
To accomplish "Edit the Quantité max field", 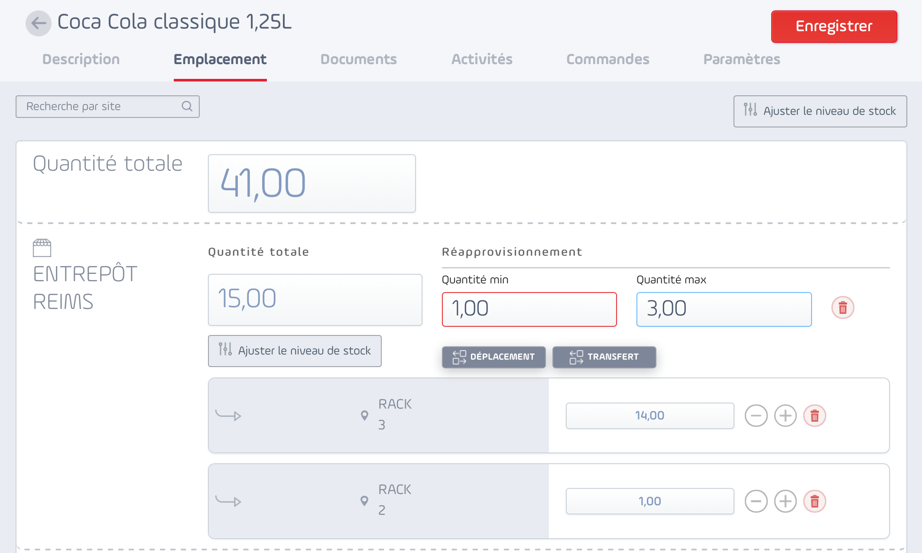I will pyautogui.click(x=724, y=309).
